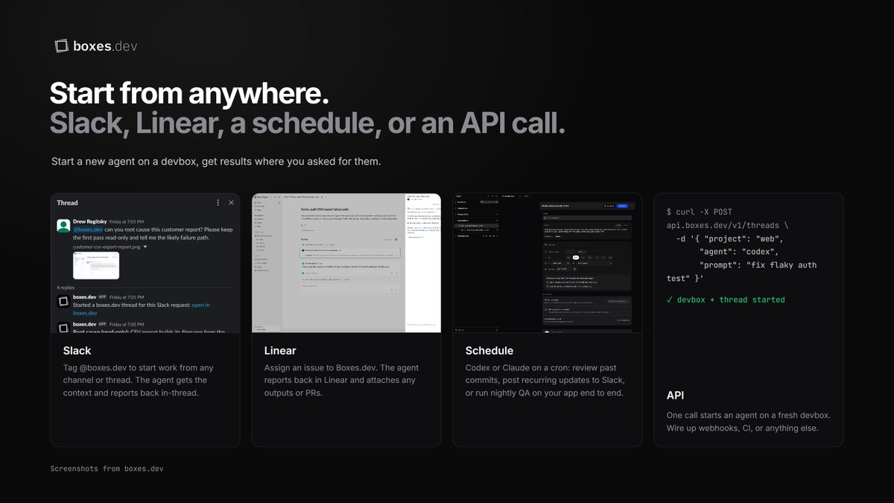Viewport: 894px width, 503px height.
Task: Click the '4 replies' label in the thread
Action: click(x=66, y=287)
